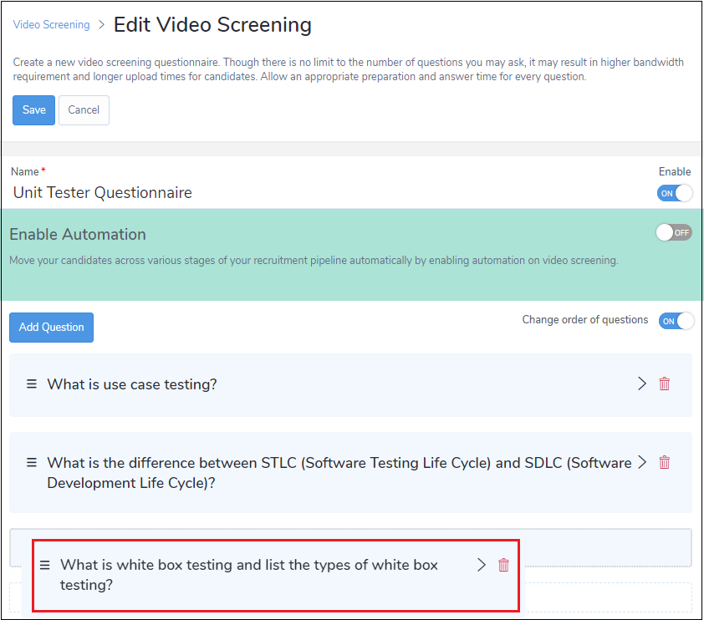This screenshot has height=620, width=704.
Task: Delete the STLC and SDLC difference question
Action: [664, 462]
